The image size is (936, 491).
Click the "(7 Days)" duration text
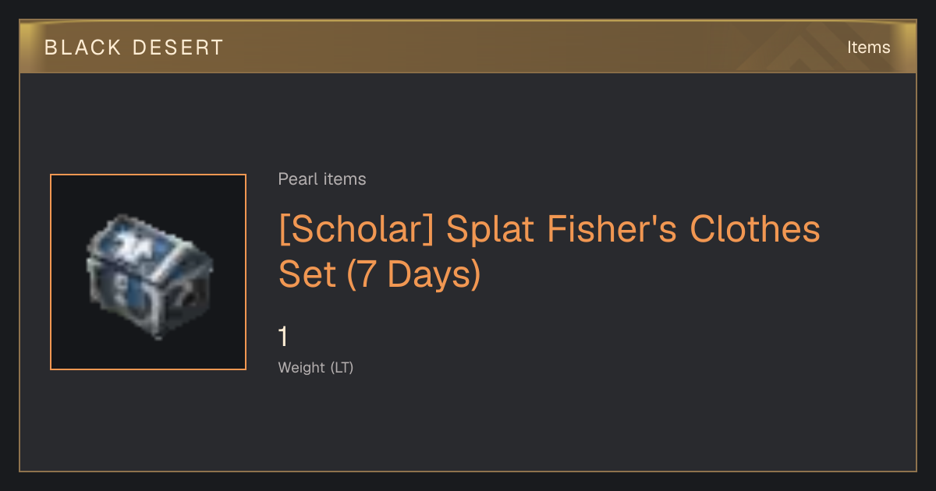[x=413, y=275]
